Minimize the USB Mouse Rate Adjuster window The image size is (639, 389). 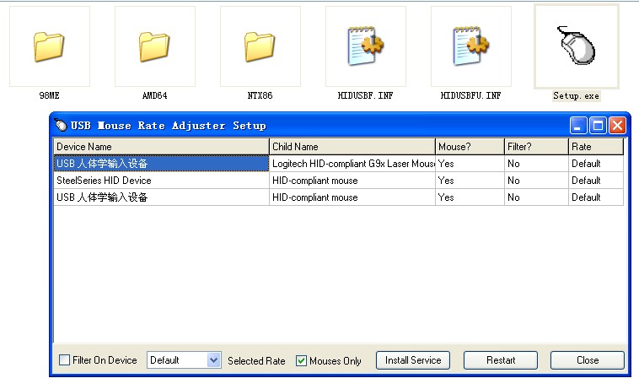coord(578,126)
